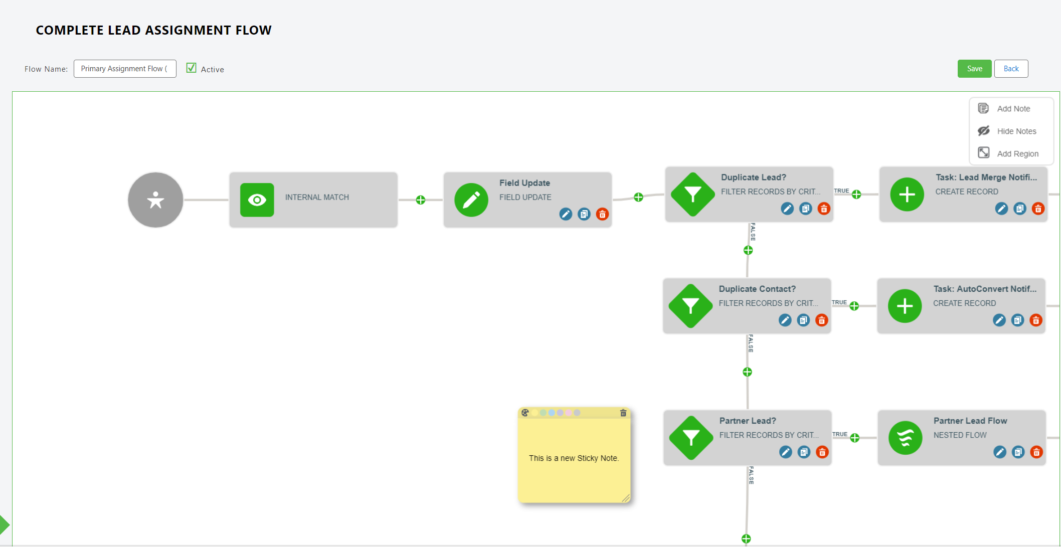Image resolution: width=1061 pixels, height=548 pixels.
Task: Select the Duplicate Lead? filter diamond icon
Action: tap(692, 195)
